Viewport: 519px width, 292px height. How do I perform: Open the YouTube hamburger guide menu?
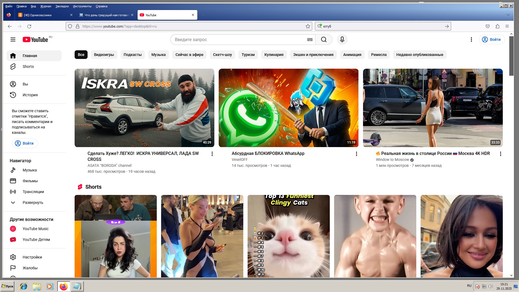coord(13,39)
